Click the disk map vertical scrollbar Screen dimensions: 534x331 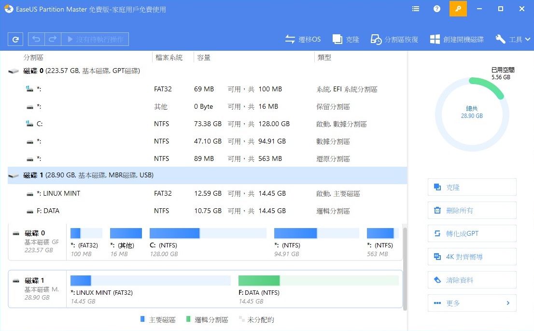click(405, 268)
